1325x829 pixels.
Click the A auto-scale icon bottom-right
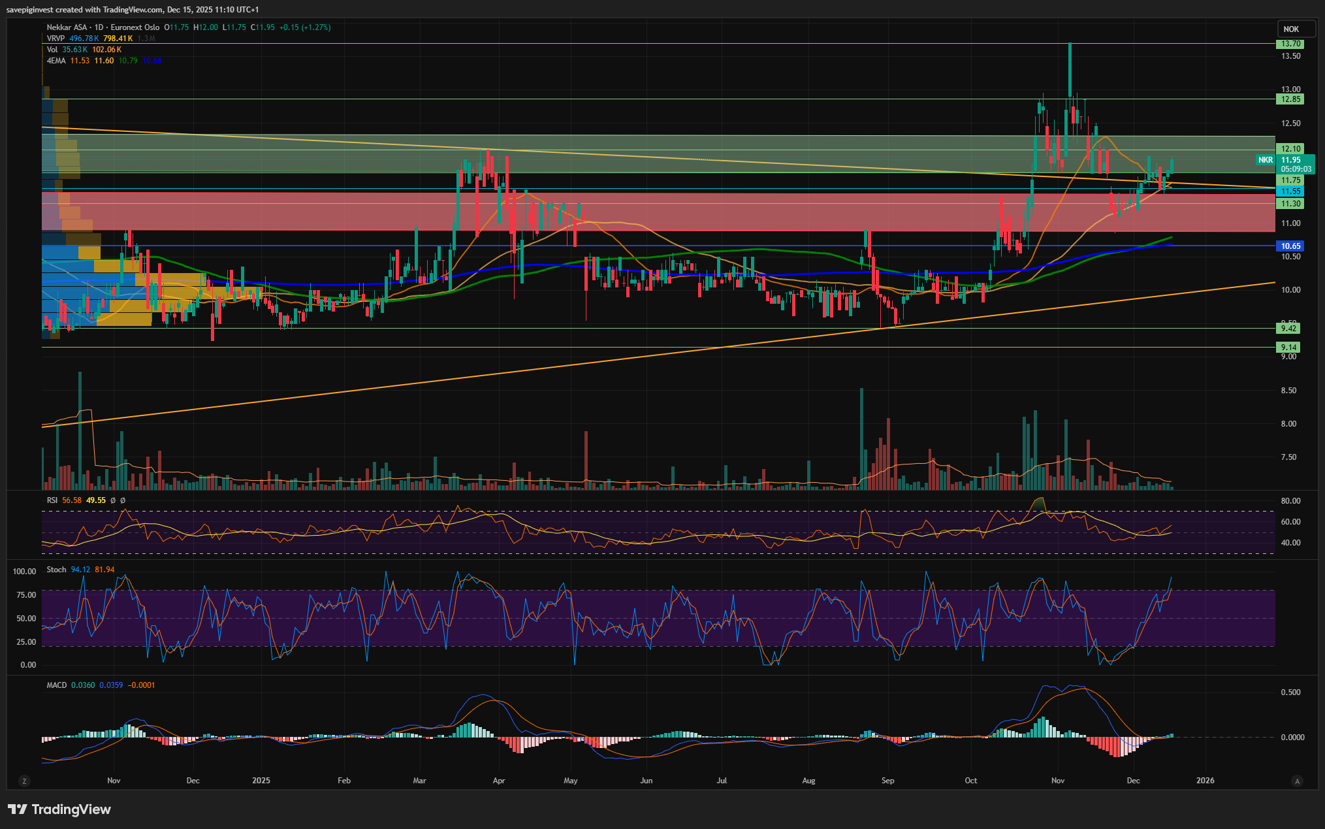(x=1297, y=781)
